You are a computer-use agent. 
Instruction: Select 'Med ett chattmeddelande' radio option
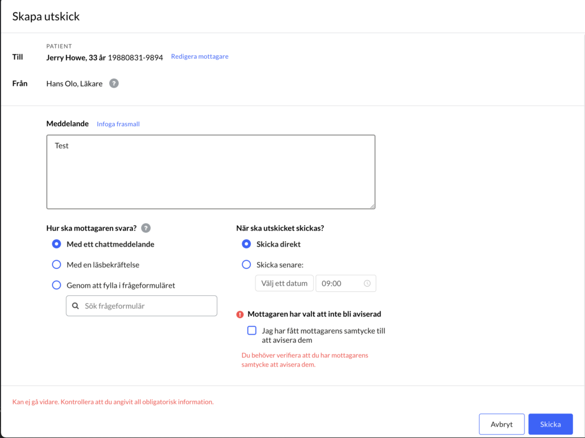click(x=57, y=244)
